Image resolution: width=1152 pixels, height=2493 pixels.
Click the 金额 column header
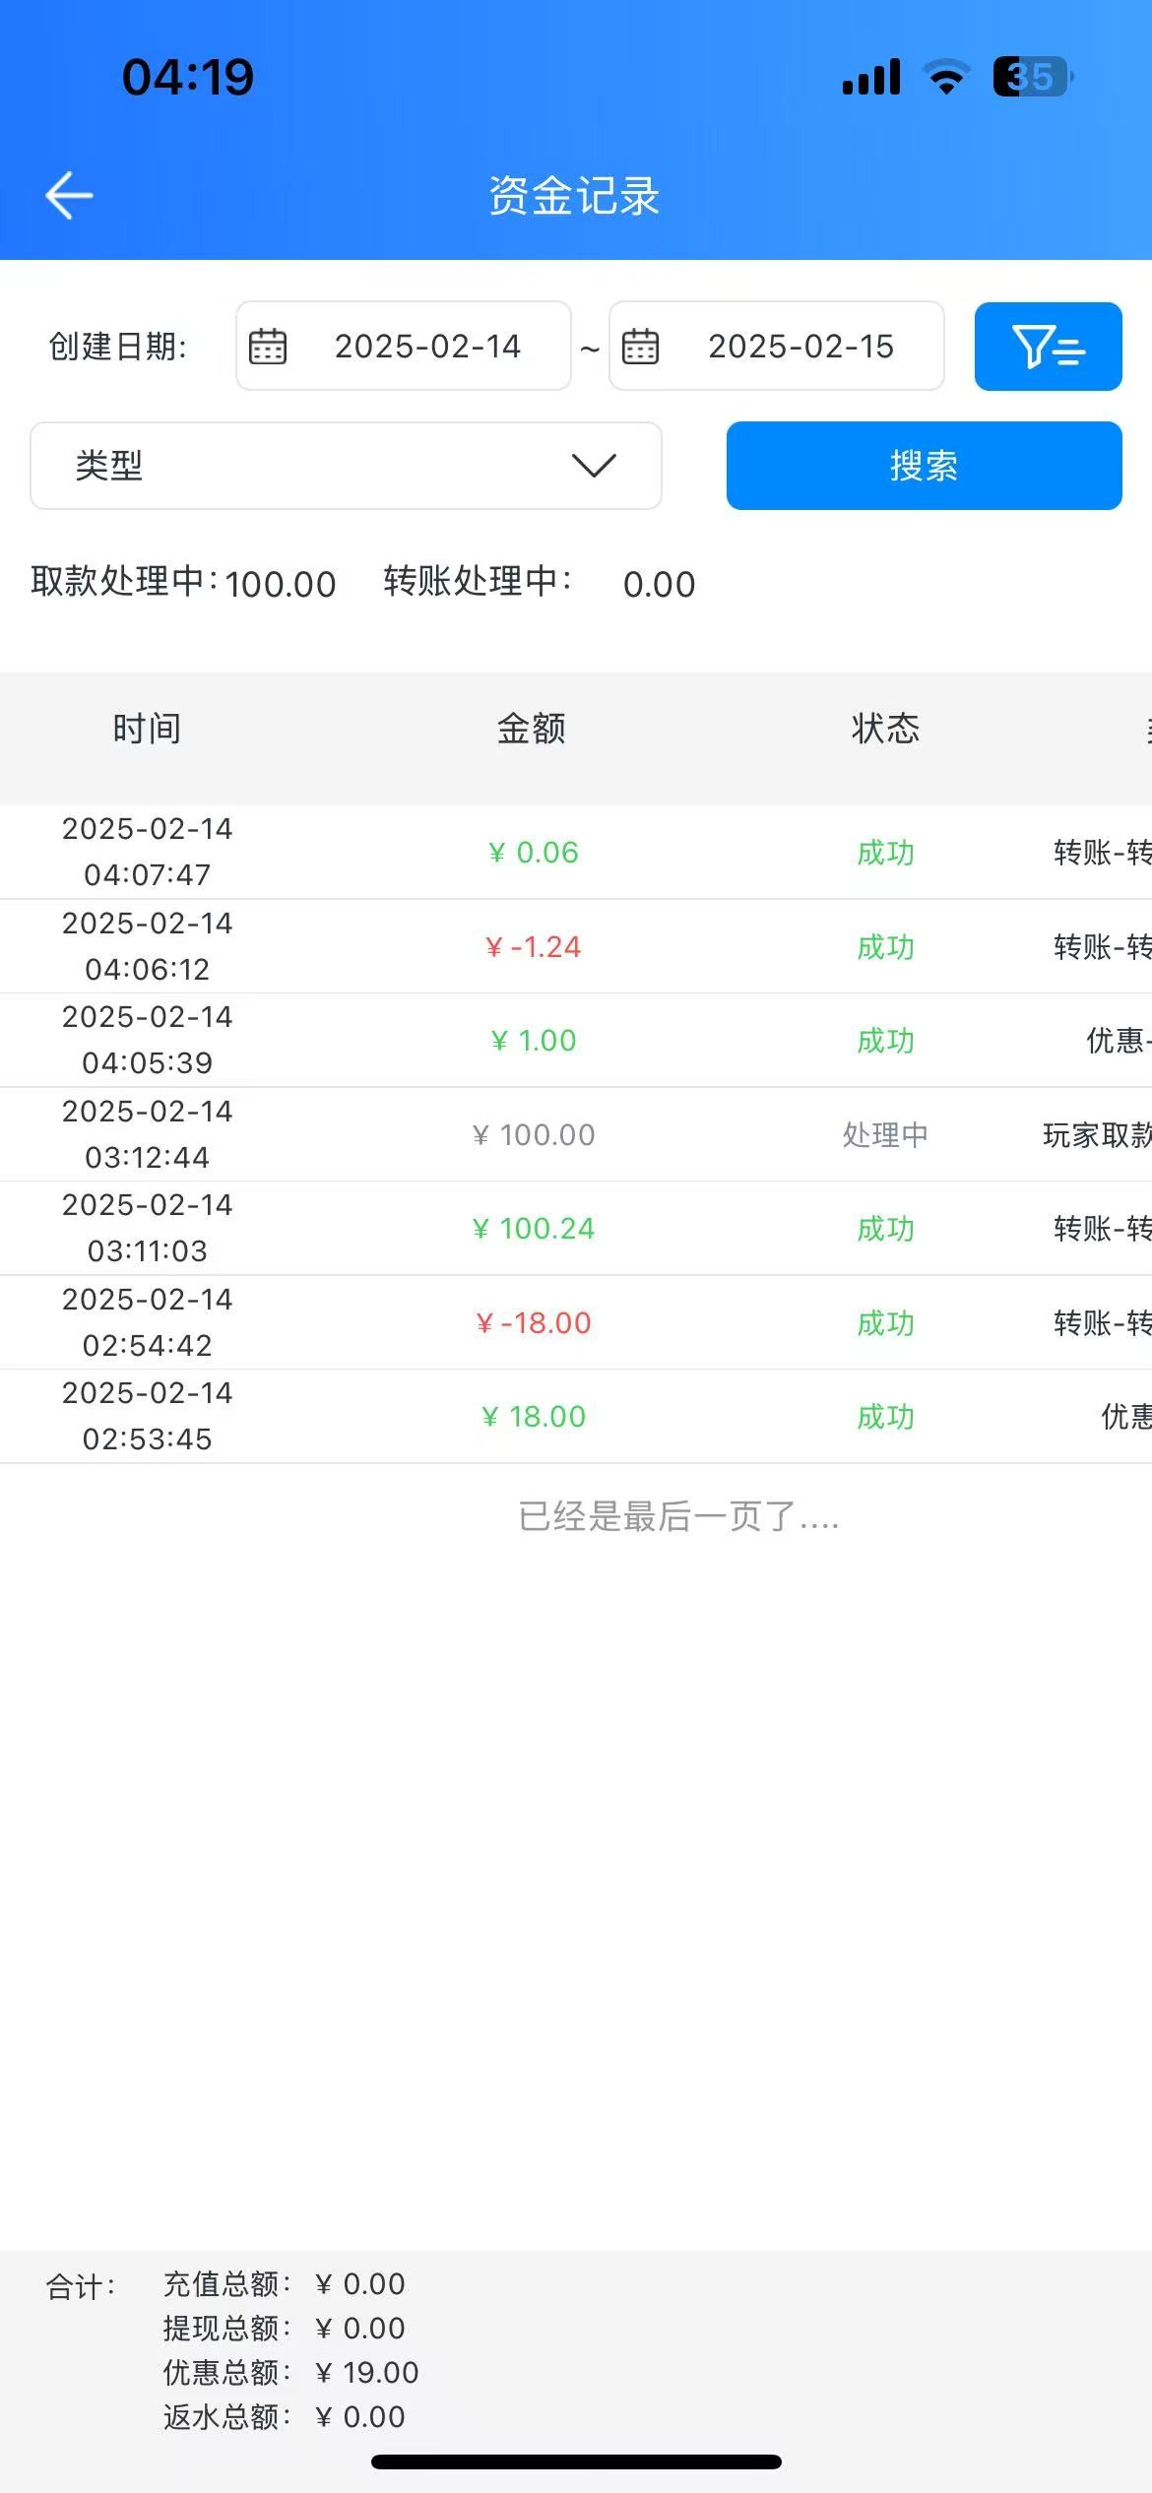point(532,729)
